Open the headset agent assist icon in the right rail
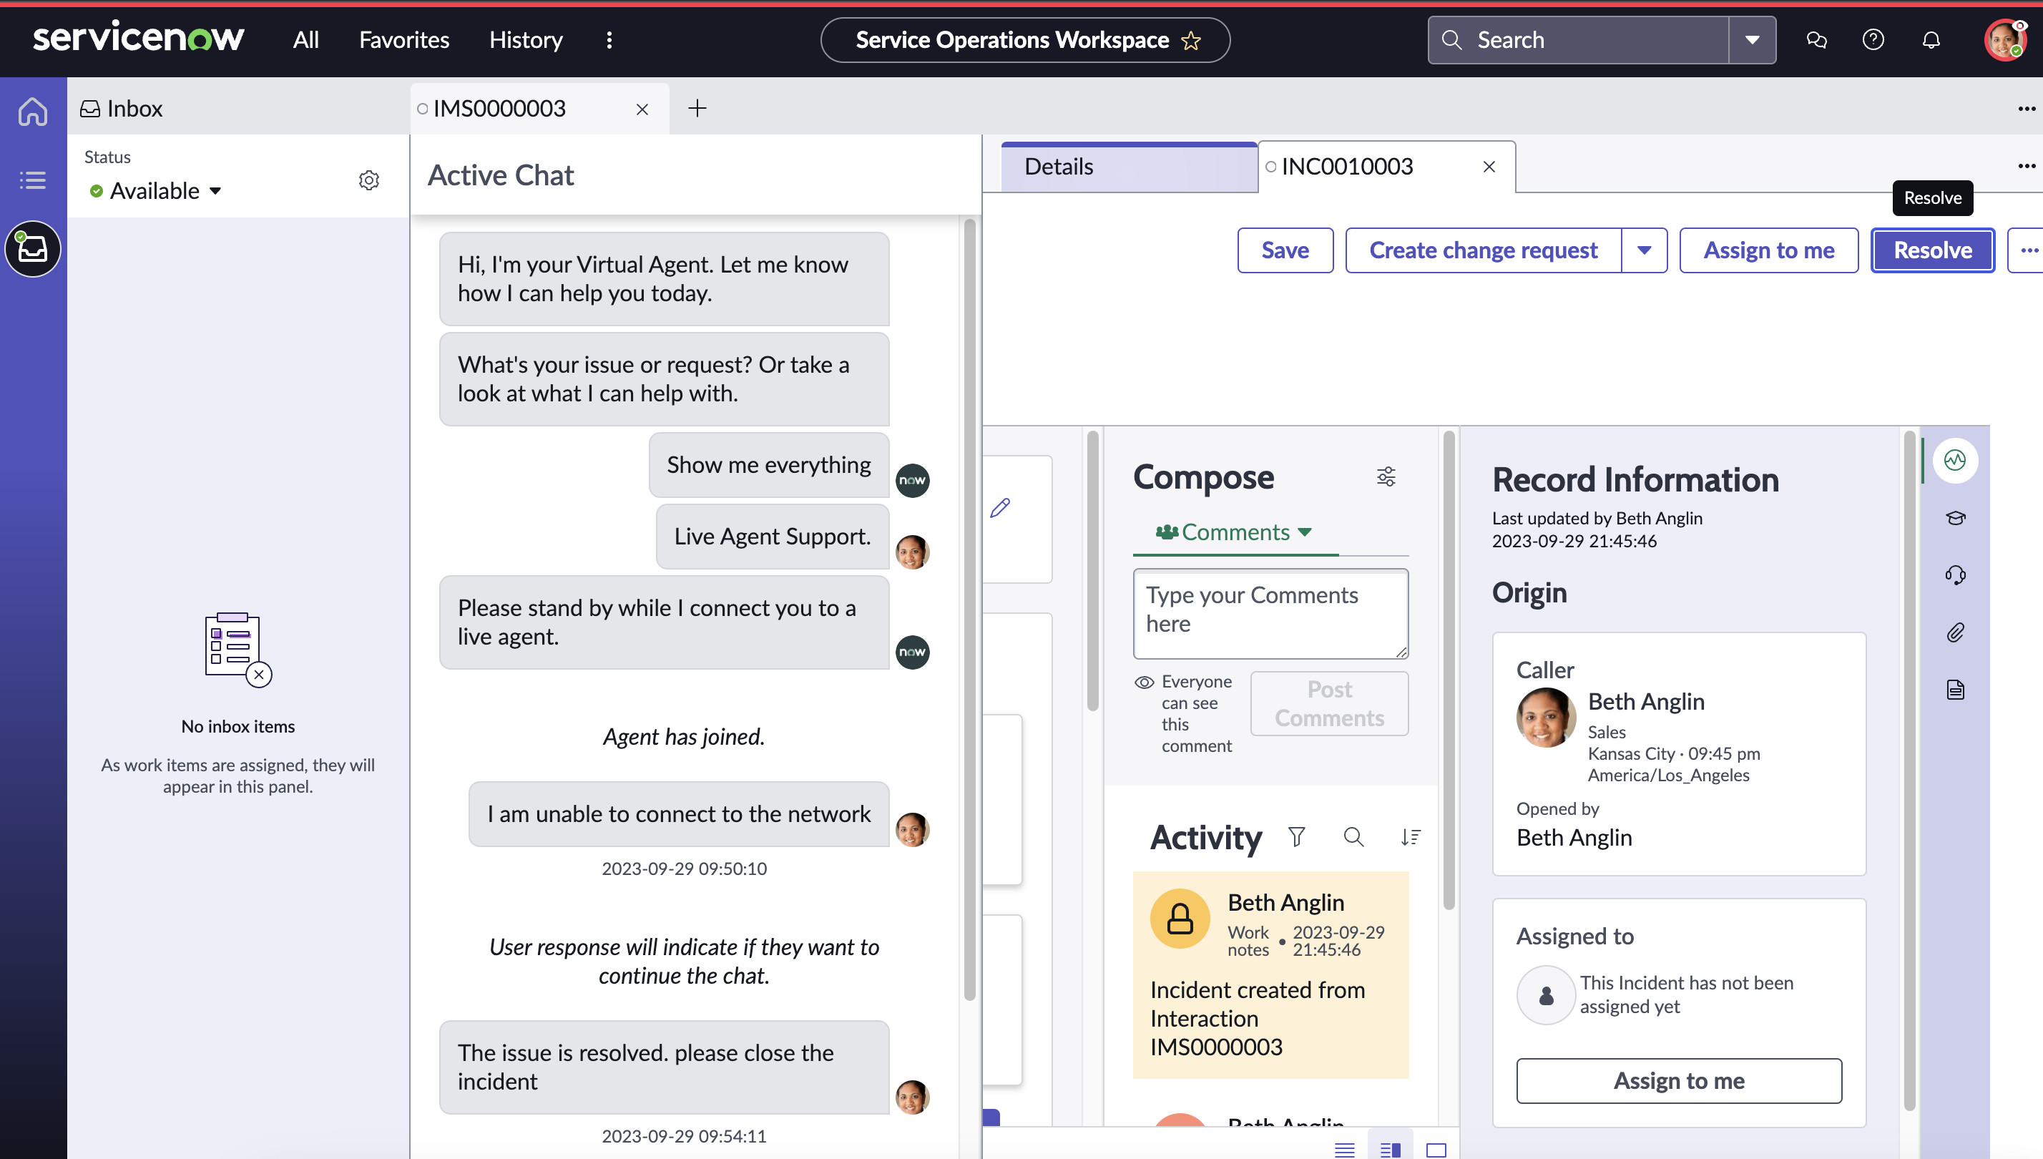Viewport: 2043px width, 1159px height. coord(1956,574)
